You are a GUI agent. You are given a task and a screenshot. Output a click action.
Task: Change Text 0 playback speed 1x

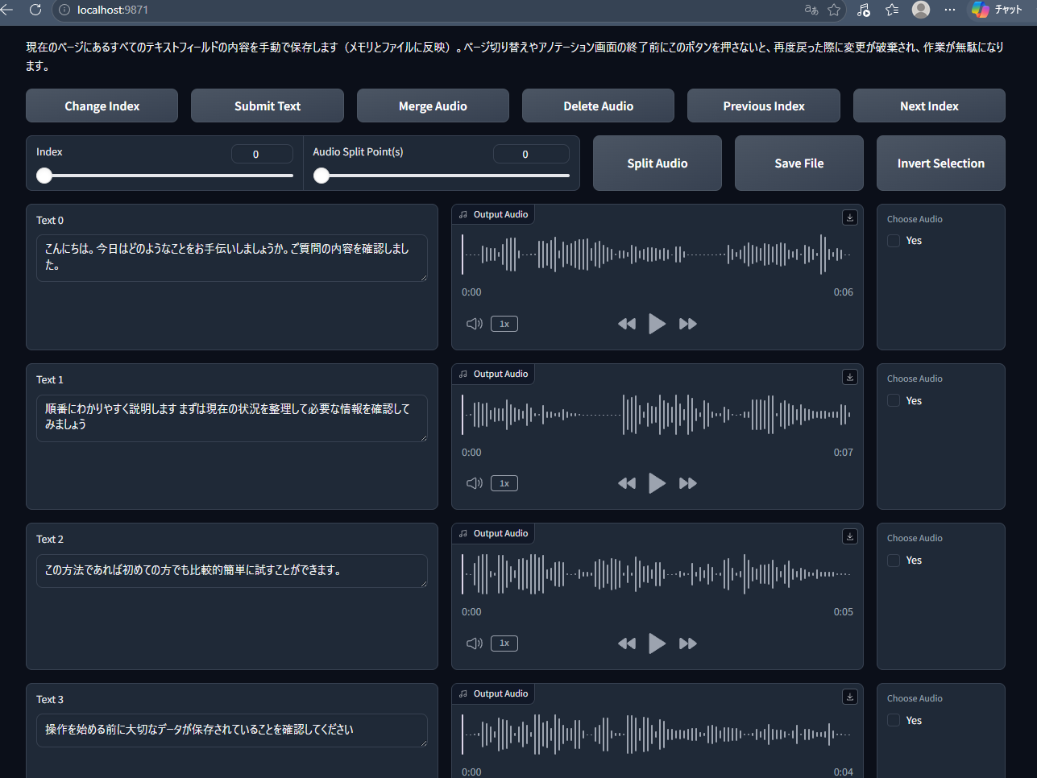click(x=504, y=324)
